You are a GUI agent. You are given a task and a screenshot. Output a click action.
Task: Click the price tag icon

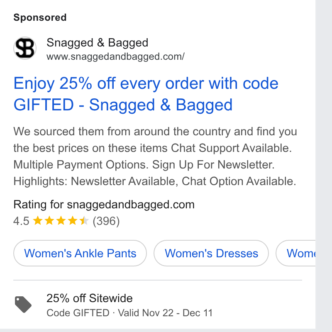click(23, 305)
